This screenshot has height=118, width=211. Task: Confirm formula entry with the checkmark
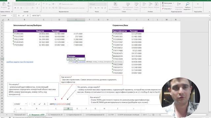click(x=23, y=15)
